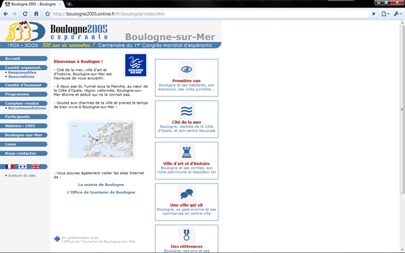
Task: Open the Première vue heading link
Action: point(187,81)
